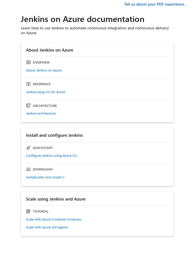Open the 'About Jenkins on Azure' link

tap(44, 71)
